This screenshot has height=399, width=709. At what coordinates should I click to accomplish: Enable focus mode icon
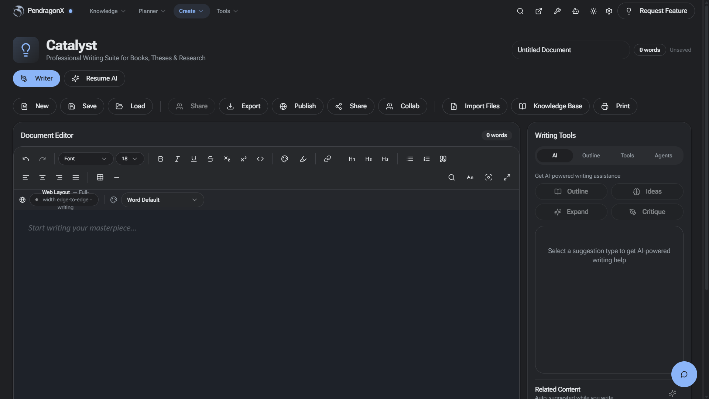[x=489, y=177]
